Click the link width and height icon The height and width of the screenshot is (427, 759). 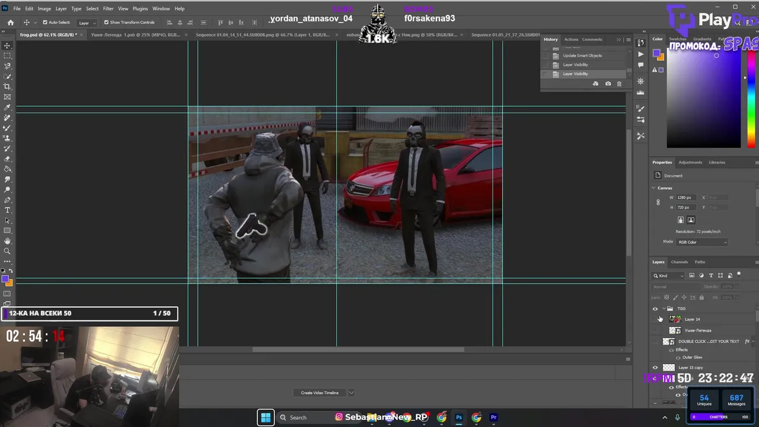click(x=658, y=202)
